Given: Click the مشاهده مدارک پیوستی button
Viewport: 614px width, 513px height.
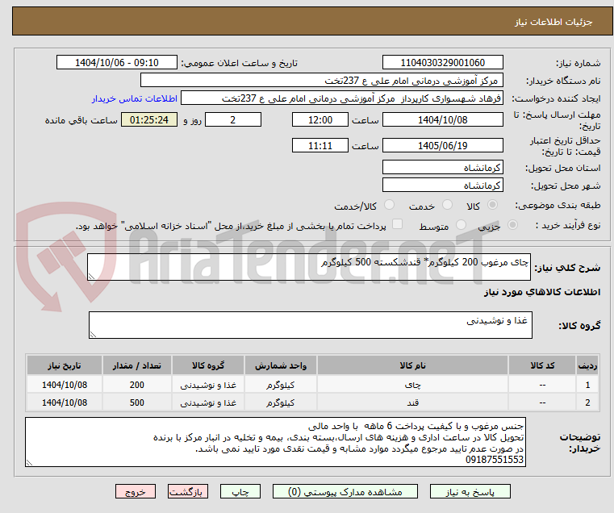Looking at the screenshot, I should coord(345,492).
